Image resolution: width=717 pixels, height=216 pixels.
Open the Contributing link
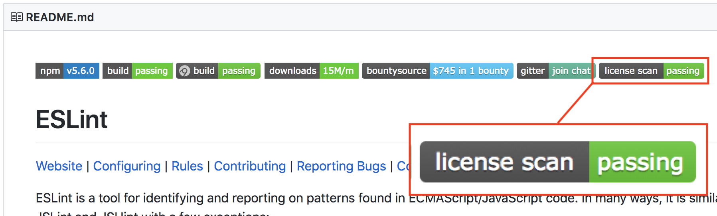coord(250,166)
